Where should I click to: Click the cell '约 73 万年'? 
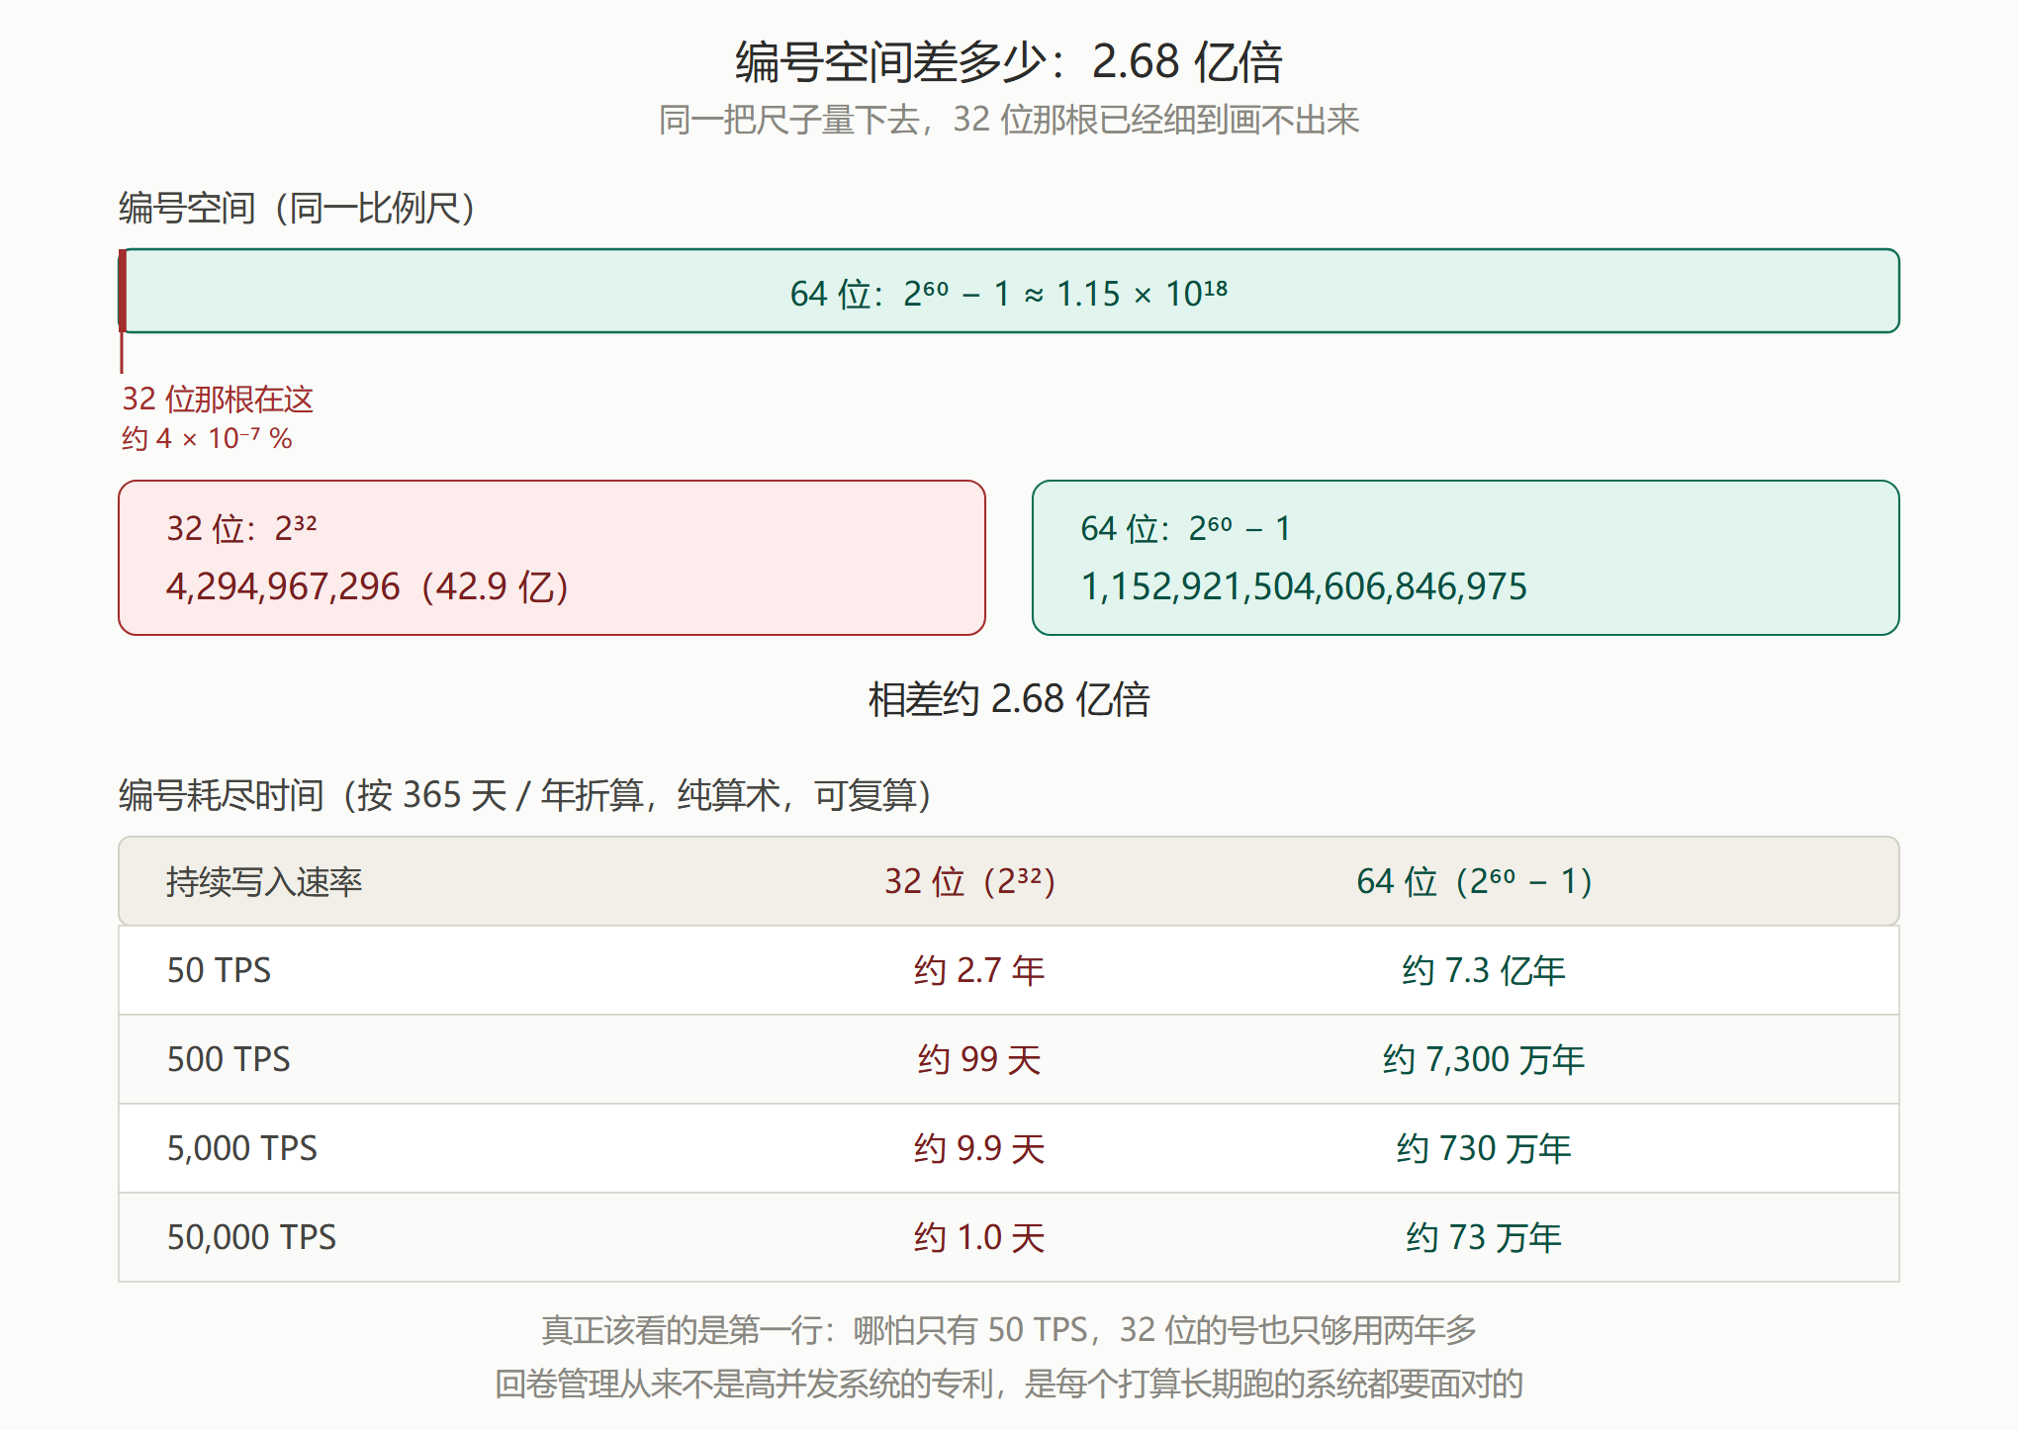[x=1484, y=1237]
